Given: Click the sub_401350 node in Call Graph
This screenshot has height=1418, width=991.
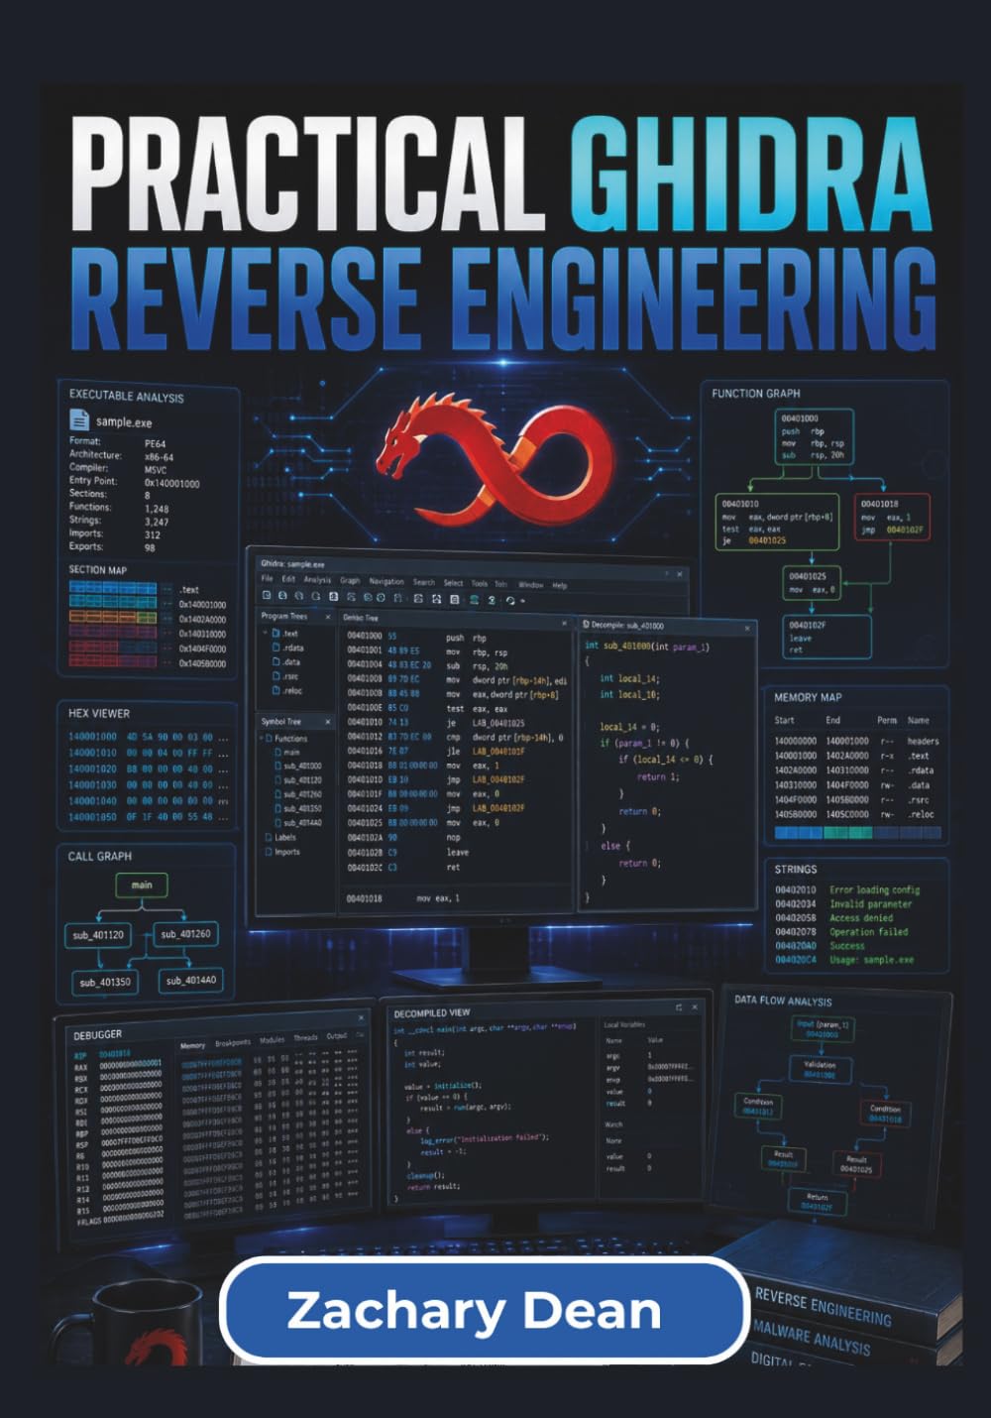Looking at the screenshot, I should [105, 982].
